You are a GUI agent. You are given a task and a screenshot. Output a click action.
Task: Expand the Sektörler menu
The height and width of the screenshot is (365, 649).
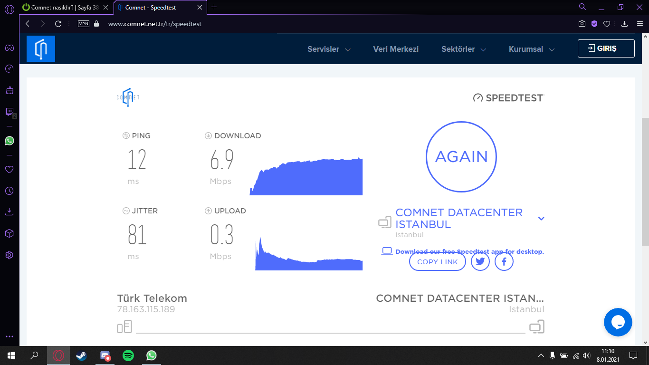tap(464, 49)
